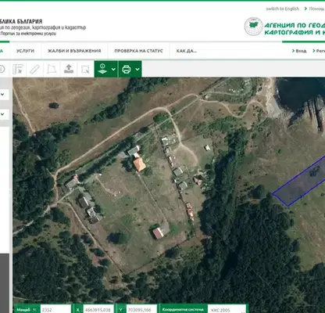325x313 pixels.
Task: Click the Вход login link
Action: (x=299, y=51)
